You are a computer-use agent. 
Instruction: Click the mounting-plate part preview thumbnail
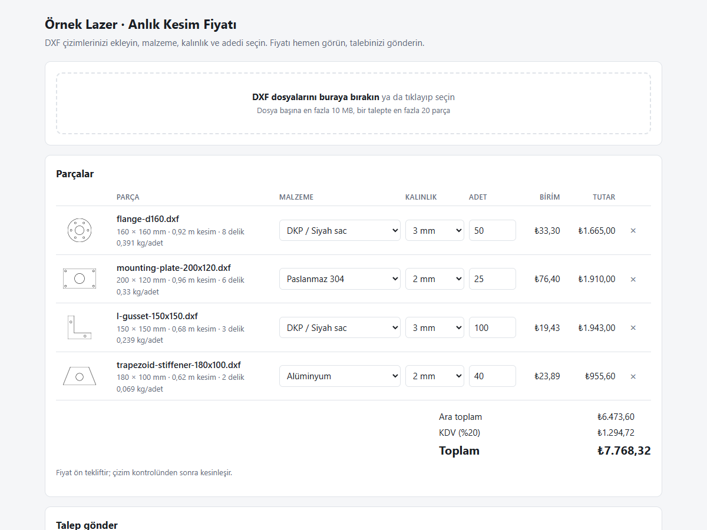tap(80, 279)
